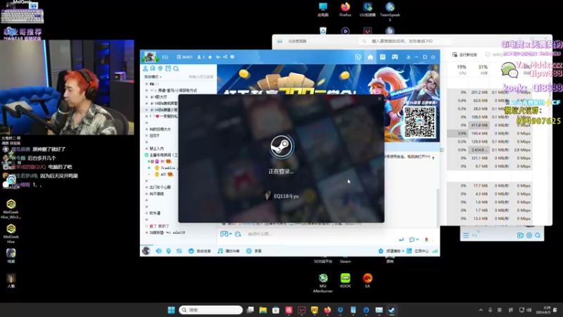Open the TeamSpeak 3 desktop shortcut

(x=390, y=11)
